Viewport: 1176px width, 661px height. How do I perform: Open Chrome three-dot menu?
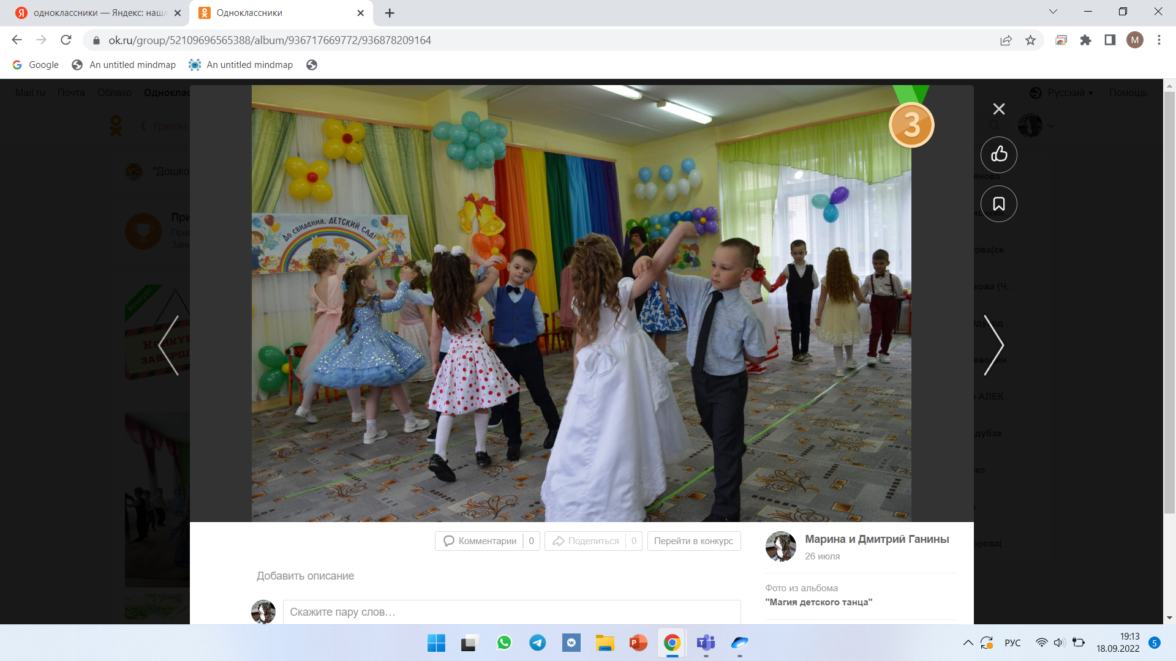coord(1159,40)
